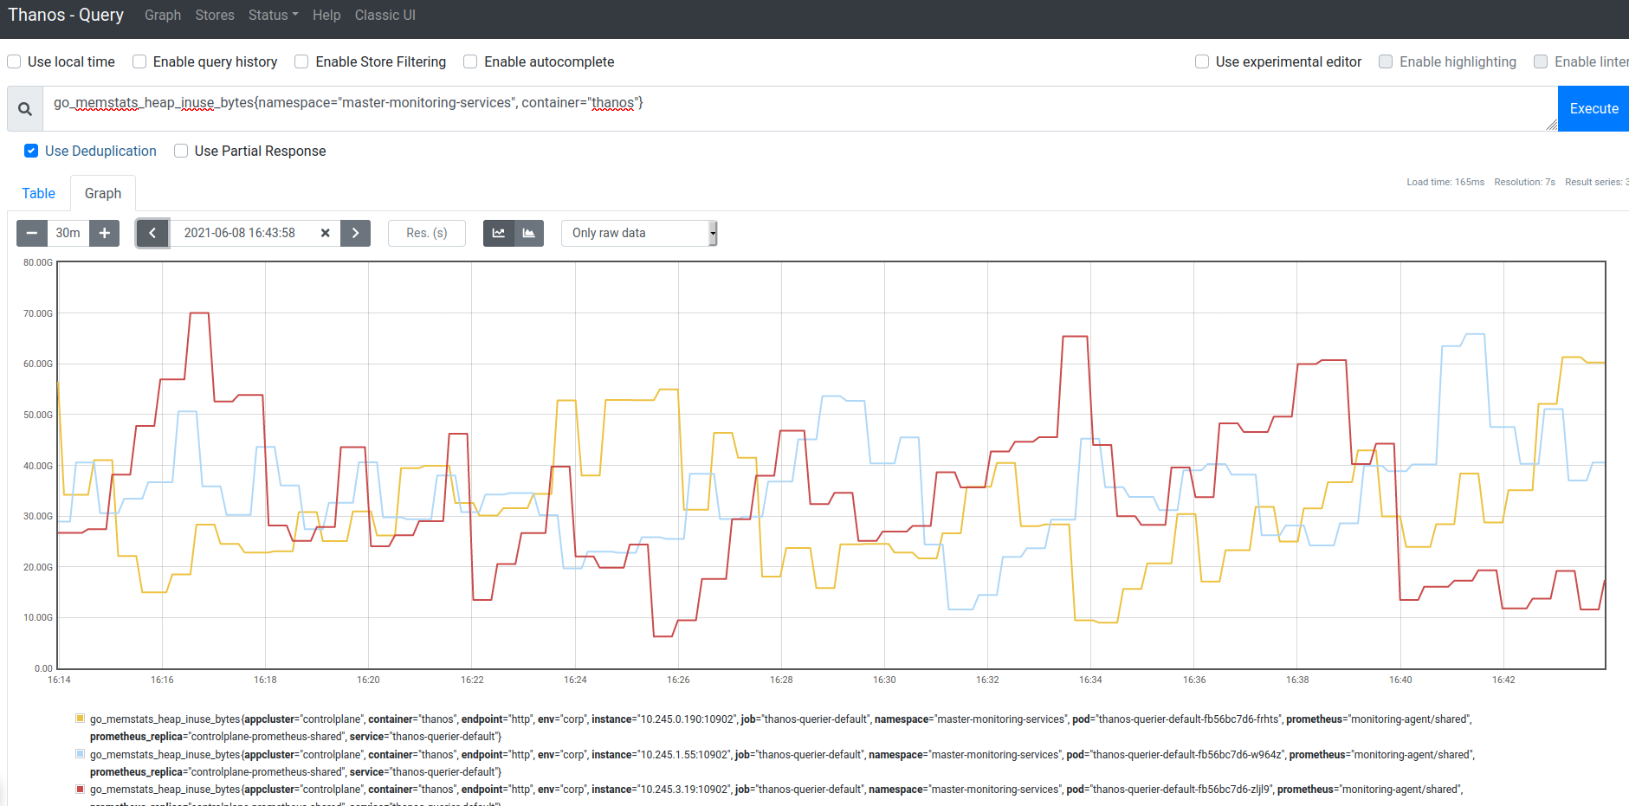Increase time range with the plus icon
This screenshot has width=1629, height=806.
[x=104, y=233]
